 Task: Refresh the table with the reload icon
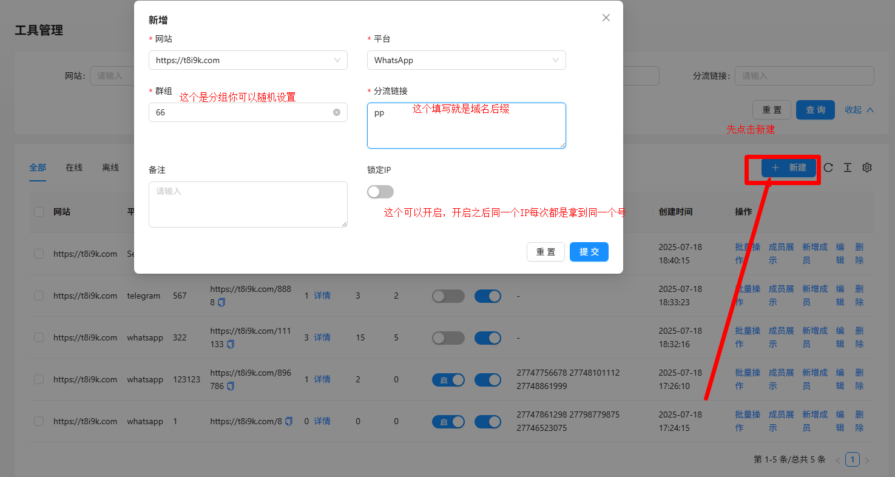828,167
